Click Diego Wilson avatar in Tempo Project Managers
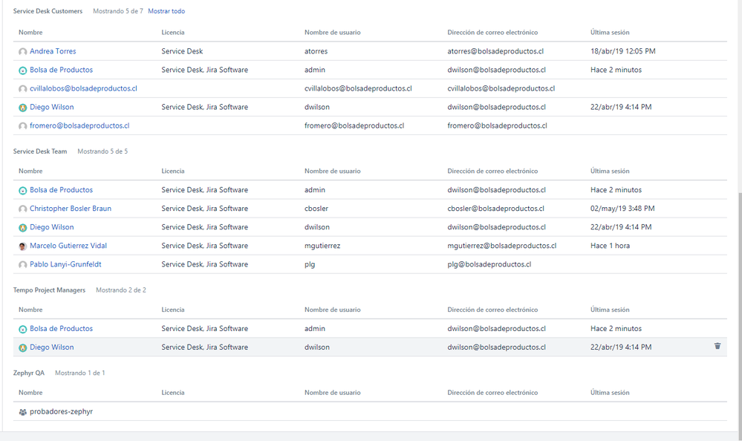Viewport: 742px width, 441px height. coord(23,347)
